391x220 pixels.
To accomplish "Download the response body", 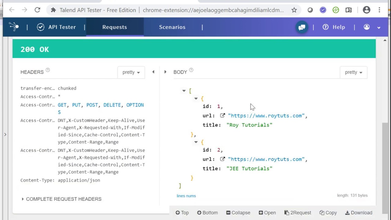I will [359, 213].
